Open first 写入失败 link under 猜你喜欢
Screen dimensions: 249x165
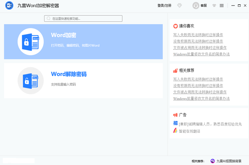[x=198, y=35]
